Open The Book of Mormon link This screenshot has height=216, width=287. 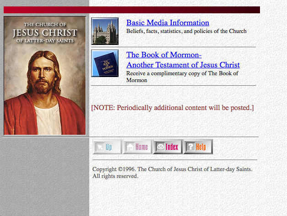click(x=183, y=60)
